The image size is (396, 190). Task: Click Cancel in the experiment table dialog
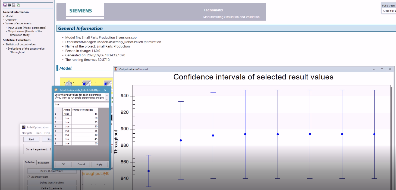(x=81, y=164)
